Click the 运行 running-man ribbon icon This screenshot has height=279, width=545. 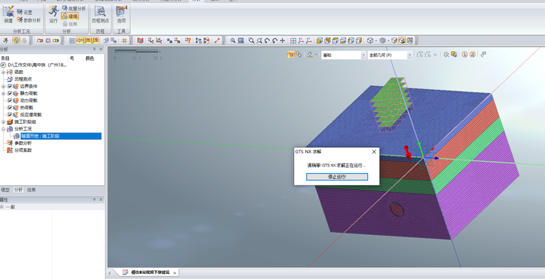pos(54,11)
